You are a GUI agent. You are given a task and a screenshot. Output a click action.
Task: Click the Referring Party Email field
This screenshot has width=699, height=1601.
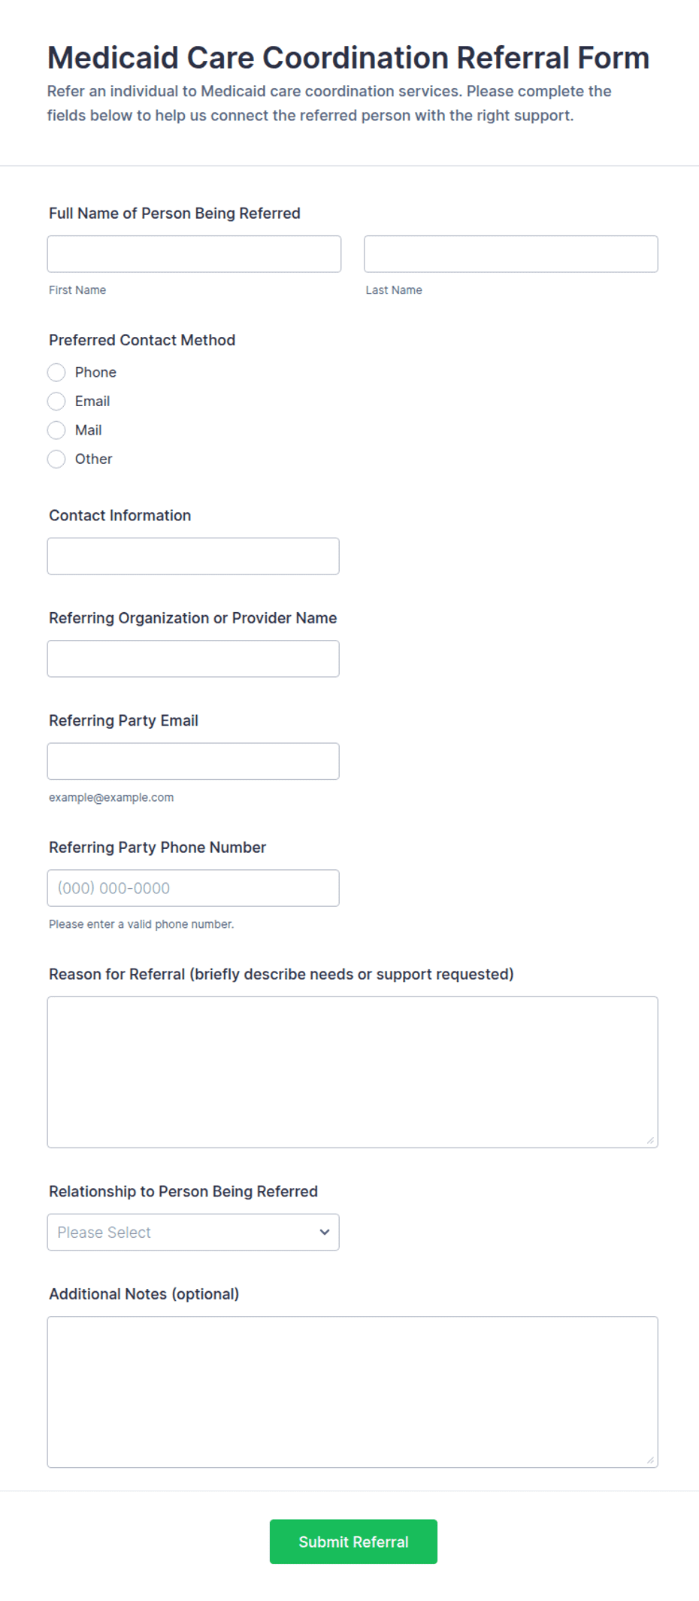(193, 761)
